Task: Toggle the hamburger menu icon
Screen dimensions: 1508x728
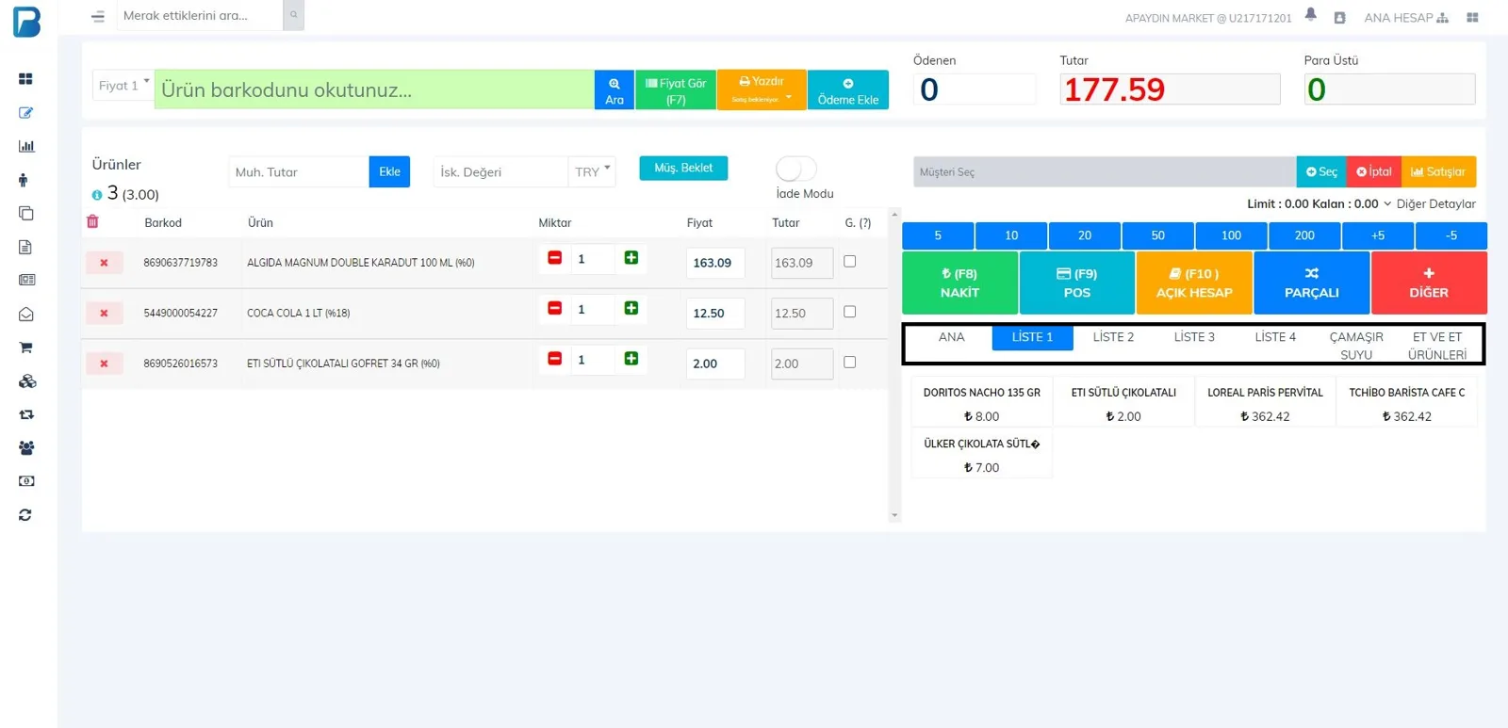Action: [98, 16]
